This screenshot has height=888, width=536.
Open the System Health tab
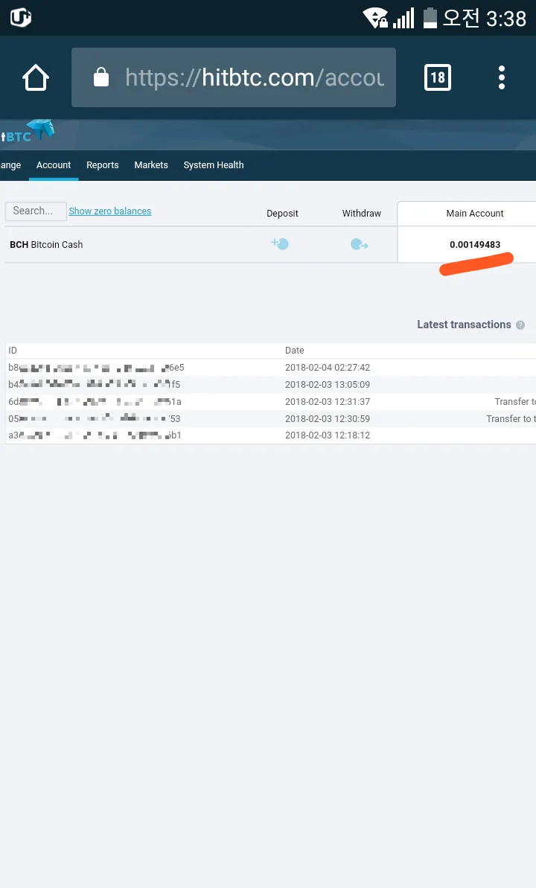pos(214,164)
